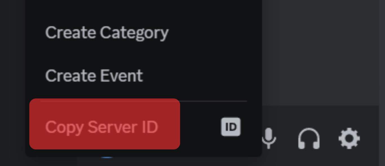Click the mic icon next to the headphones

point(269,138)
